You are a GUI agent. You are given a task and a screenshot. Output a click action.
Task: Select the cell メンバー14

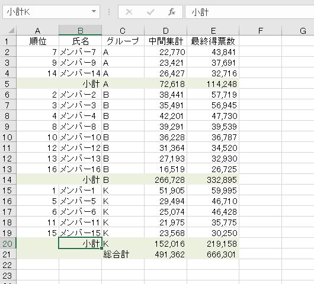[x=81, y=73]
